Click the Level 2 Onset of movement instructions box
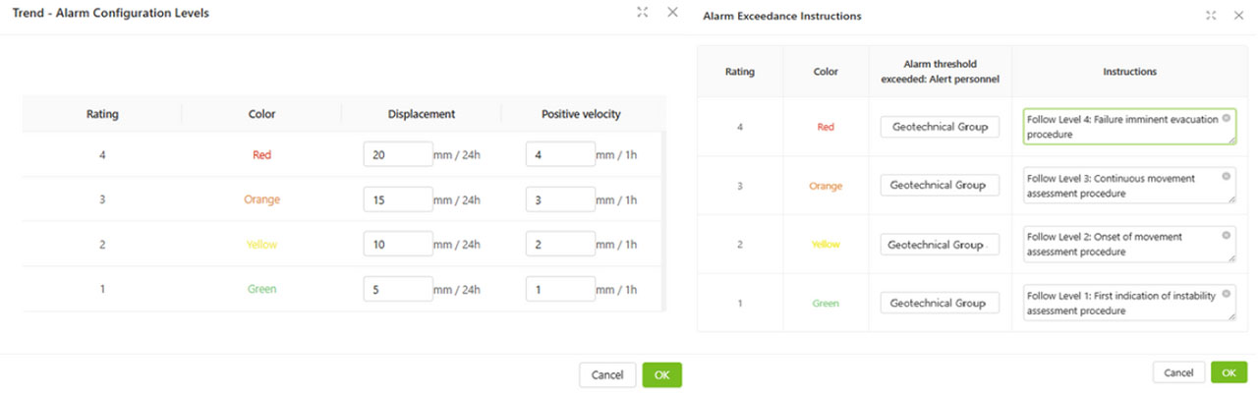 click(1129, 245)
